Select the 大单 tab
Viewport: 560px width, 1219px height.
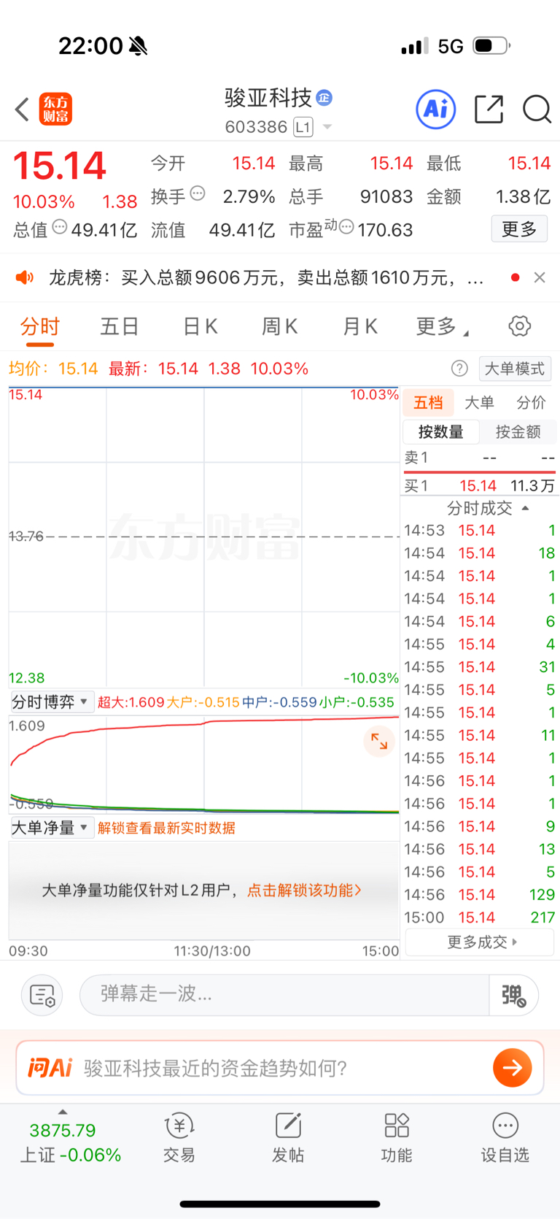click(479, 402)
